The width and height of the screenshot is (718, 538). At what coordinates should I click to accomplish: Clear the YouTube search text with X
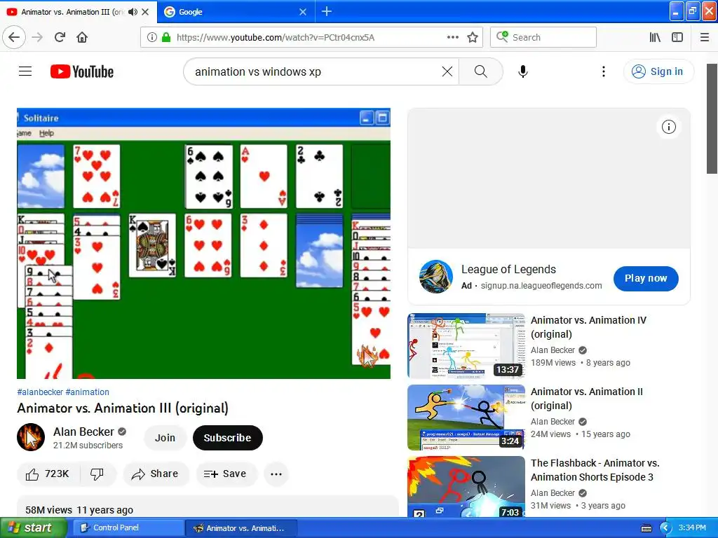[447, 71]
